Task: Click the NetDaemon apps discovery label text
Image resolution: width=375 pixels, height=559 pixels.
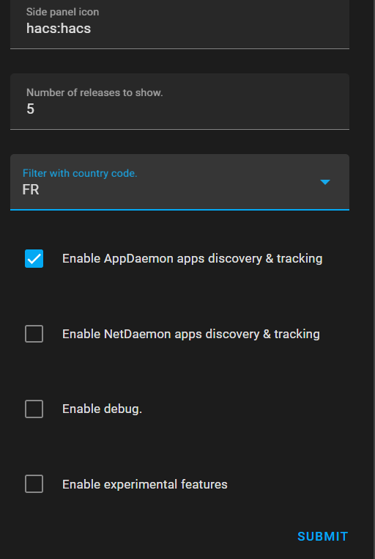Action: 191,334
